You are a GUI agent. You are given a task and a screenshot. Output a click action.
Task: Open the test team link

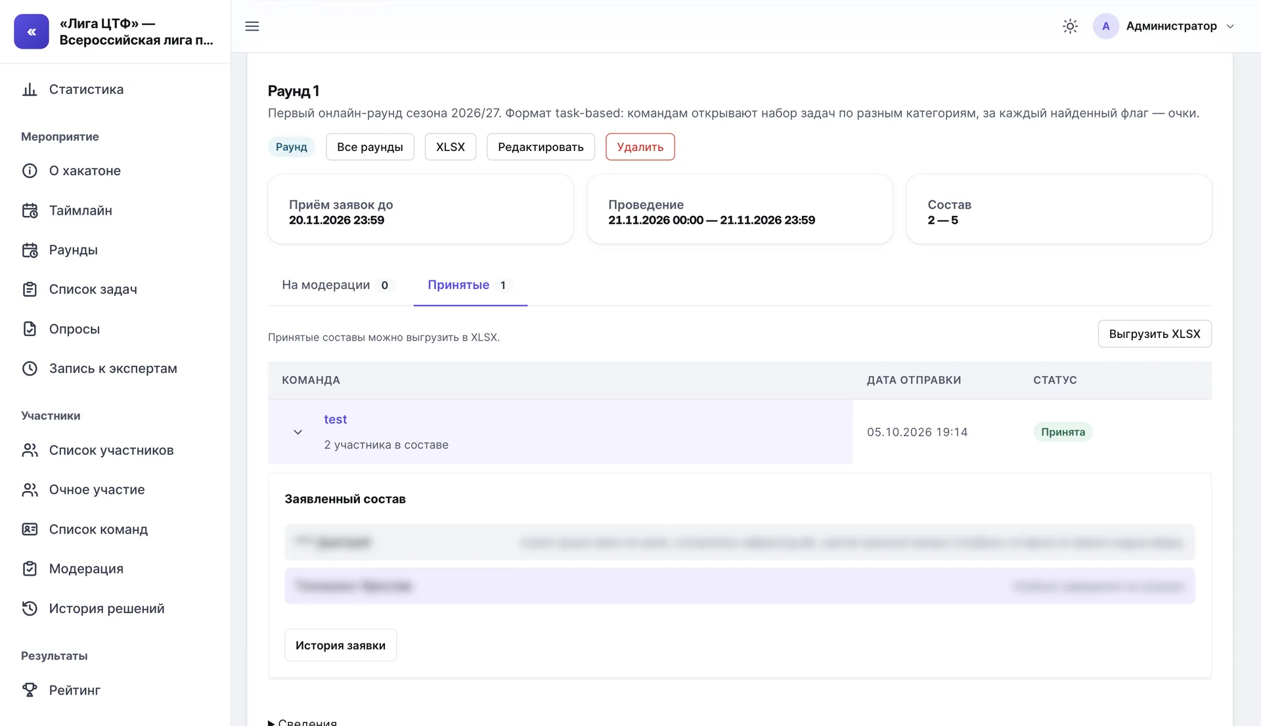(335, 419)
